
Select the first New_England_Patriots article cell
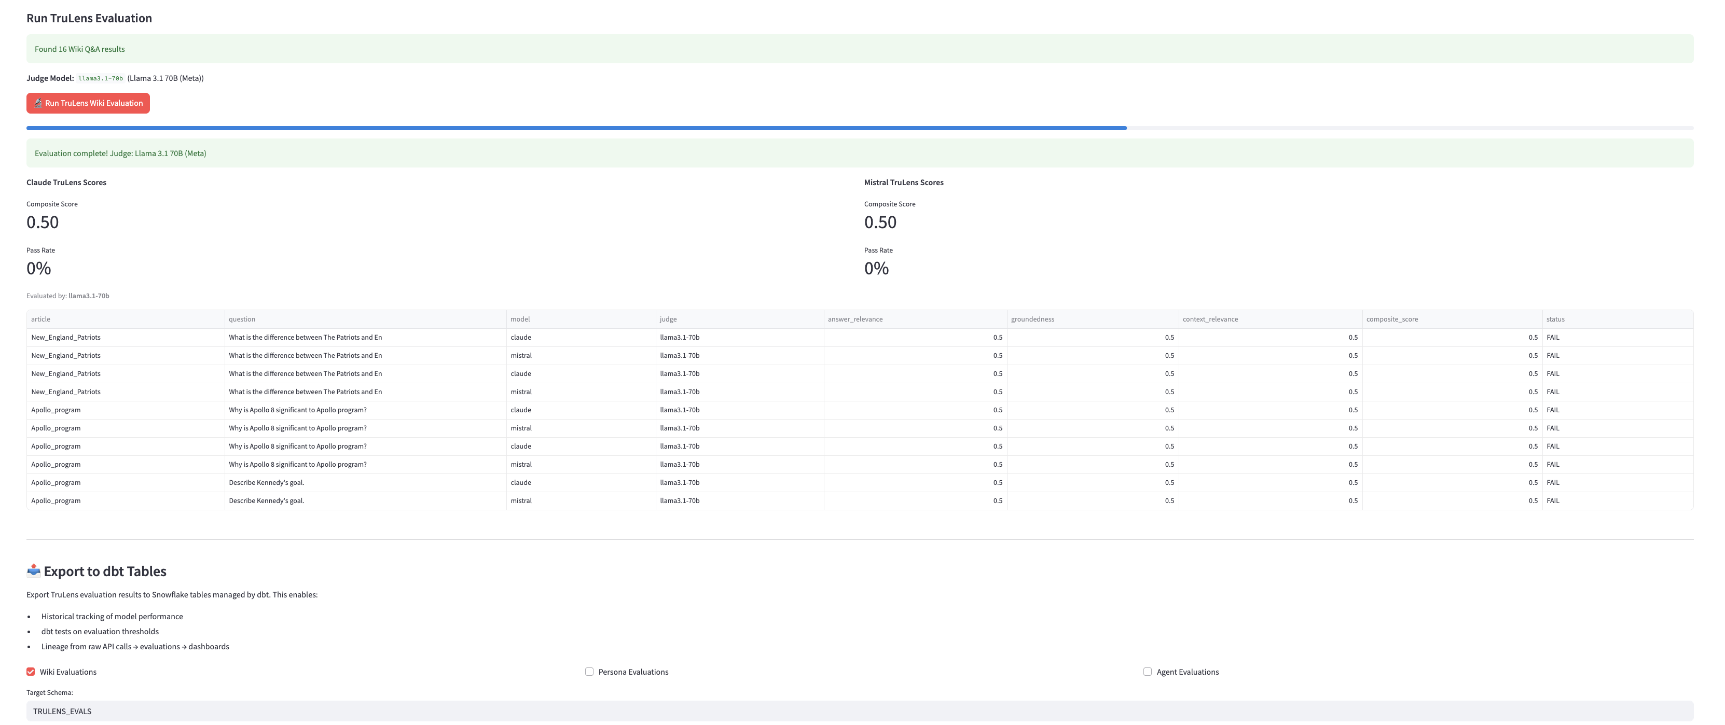65,338
